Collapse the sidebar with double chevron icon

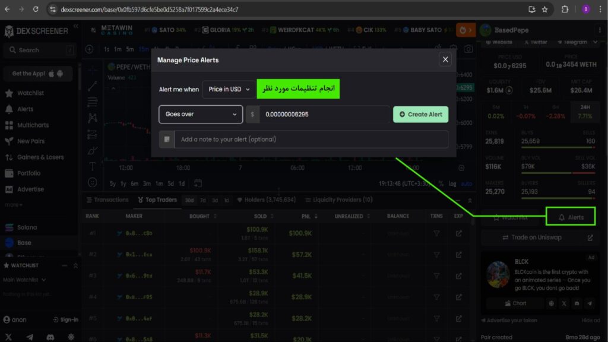[76, 26]
